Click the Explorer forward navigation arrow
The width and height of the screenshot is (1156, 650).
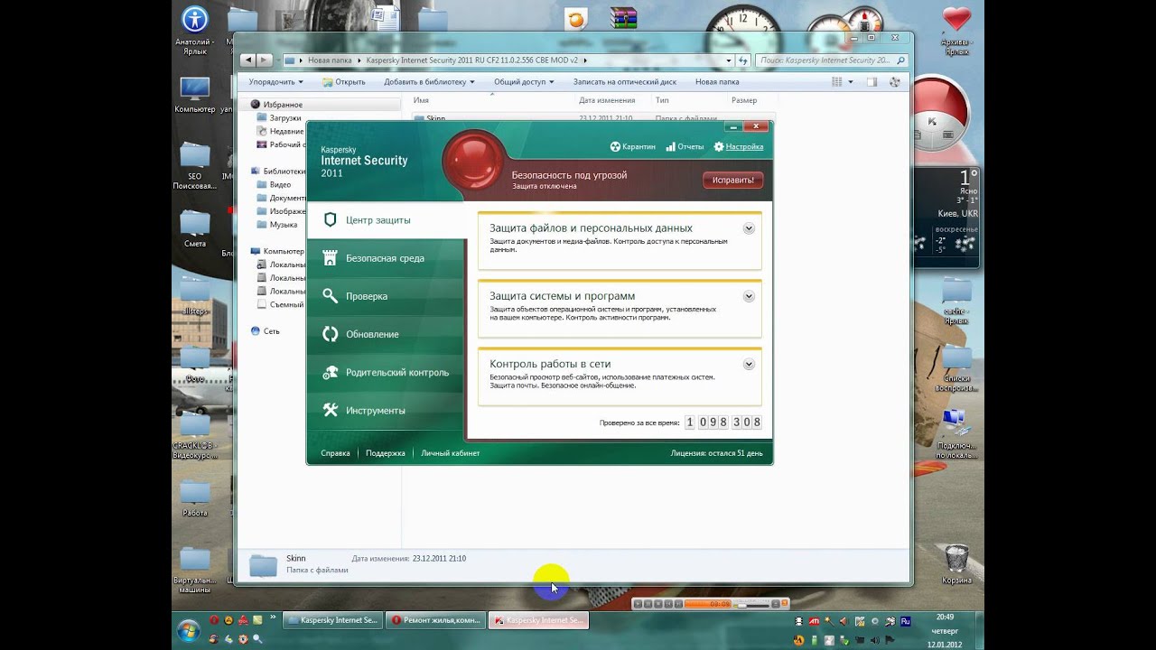[x=265, y=60]
